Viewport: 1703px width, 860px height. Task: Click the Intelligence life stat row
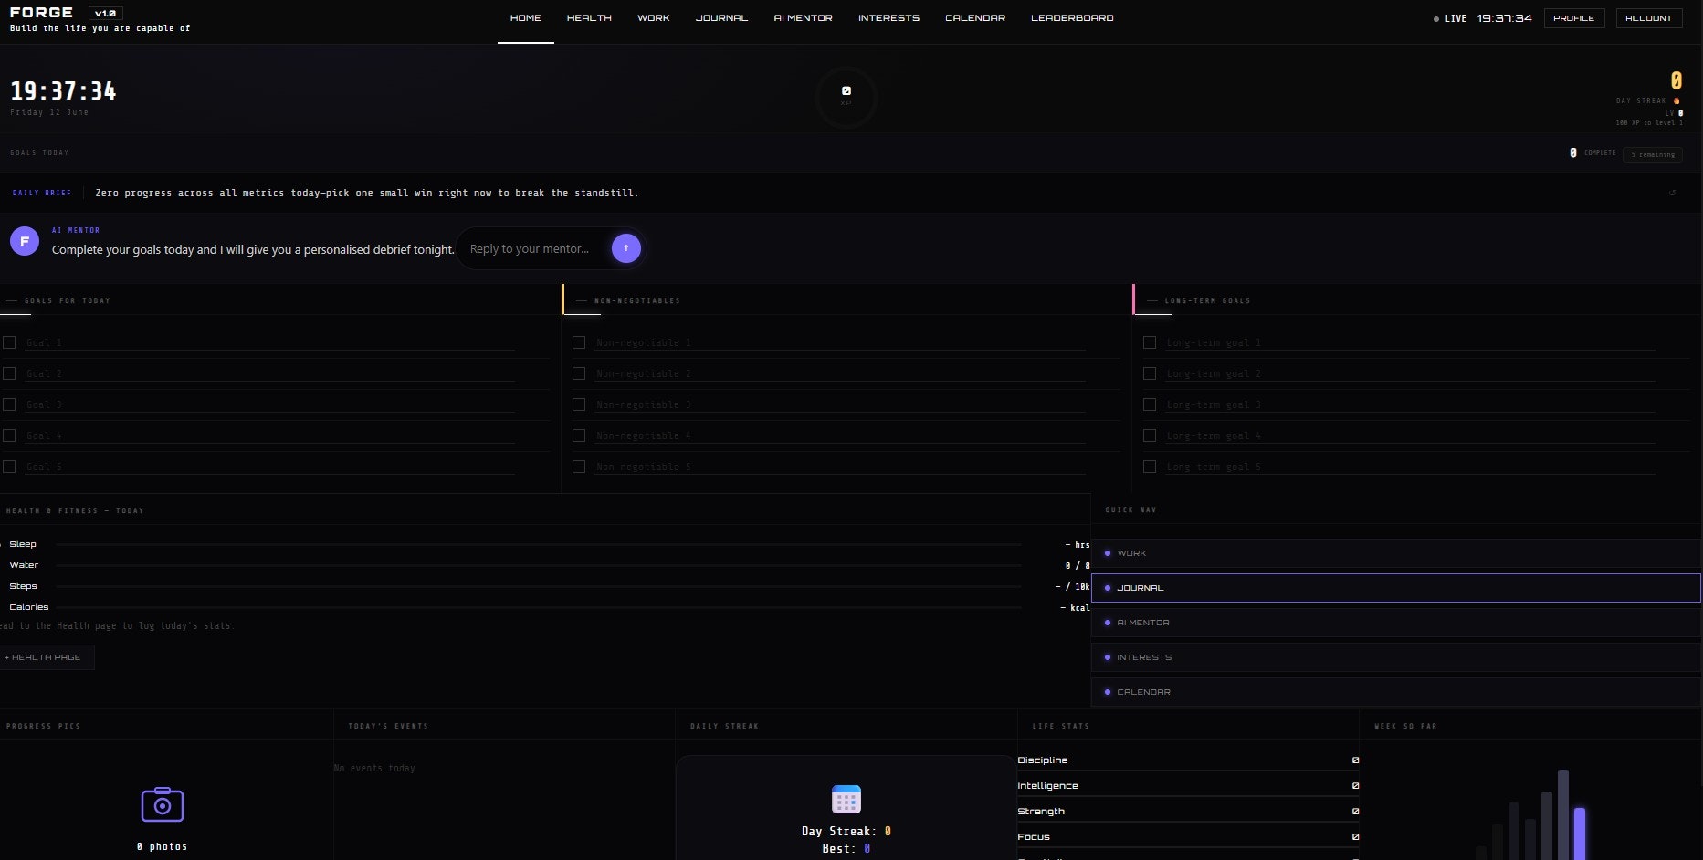click(x=1188, y=786)
